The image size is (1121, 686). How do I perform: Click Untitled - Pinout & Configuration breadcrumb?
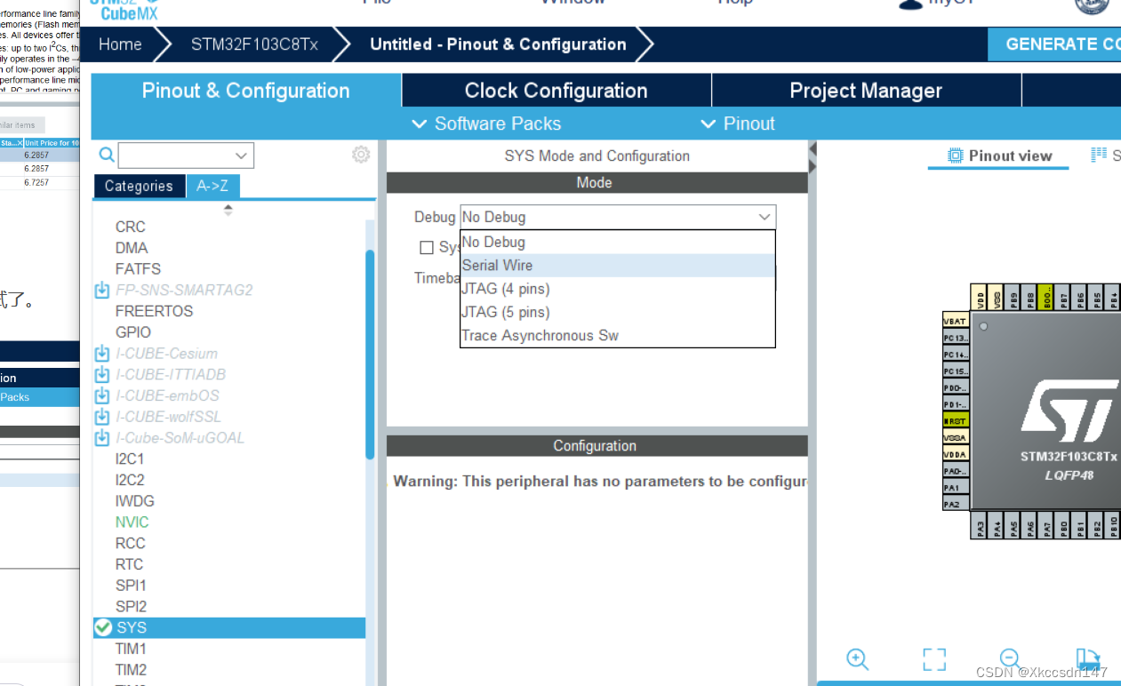tap(498, 44)
